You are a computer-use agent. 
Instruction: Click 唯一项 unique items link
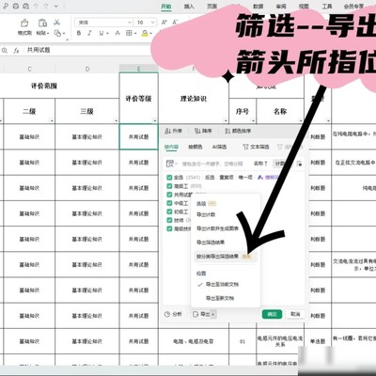[245, 178]
